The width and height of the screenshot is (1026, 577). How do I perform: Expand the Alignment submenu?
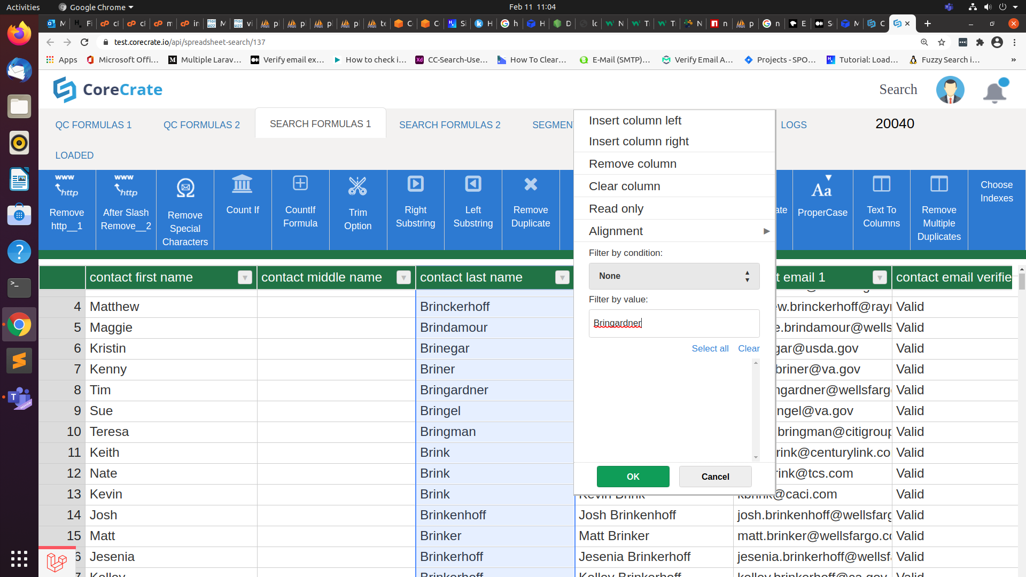(x=674, y=231)
